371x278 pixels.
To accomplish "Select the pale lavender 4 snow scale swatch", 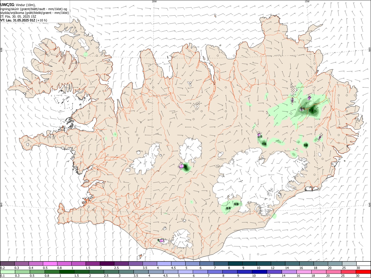I will click(164, 264).
